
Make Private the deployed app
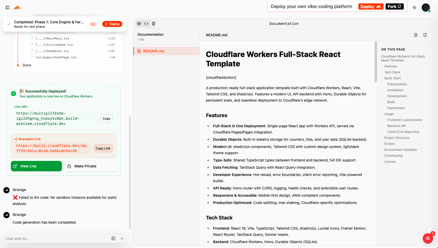pyautogui.click(x=90, y=166)
